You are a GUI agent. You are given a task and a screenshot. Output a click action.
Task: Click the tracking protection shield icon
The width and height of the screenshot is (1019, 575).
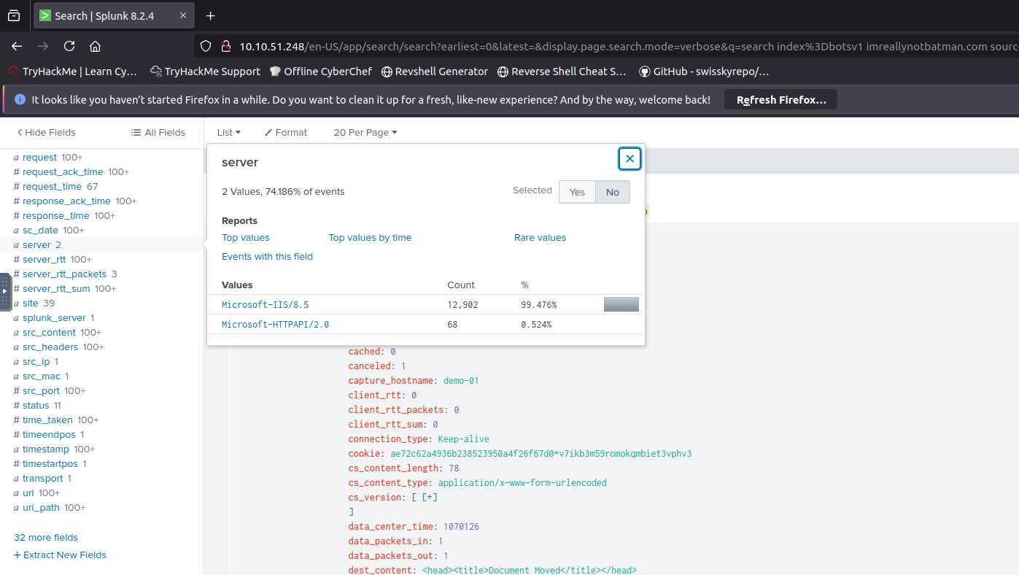tap(206, 46)
